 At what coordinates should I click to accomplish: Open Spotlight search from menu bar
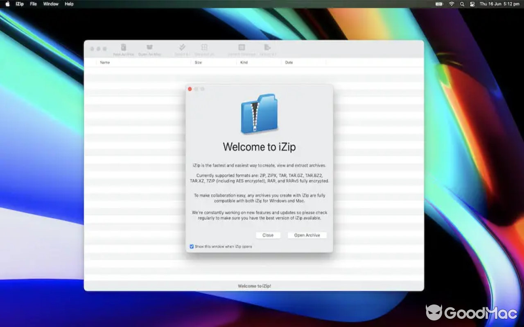point(462,4)
